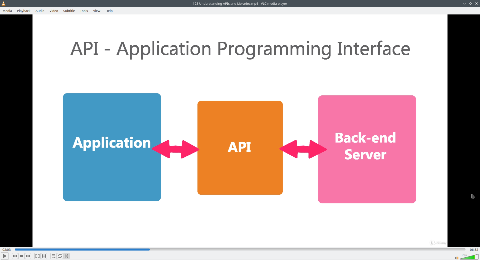Toggle fullscreen video mode
Viewport: 480px width, 260px height.
pyautogui.click(x=37, y=256)
